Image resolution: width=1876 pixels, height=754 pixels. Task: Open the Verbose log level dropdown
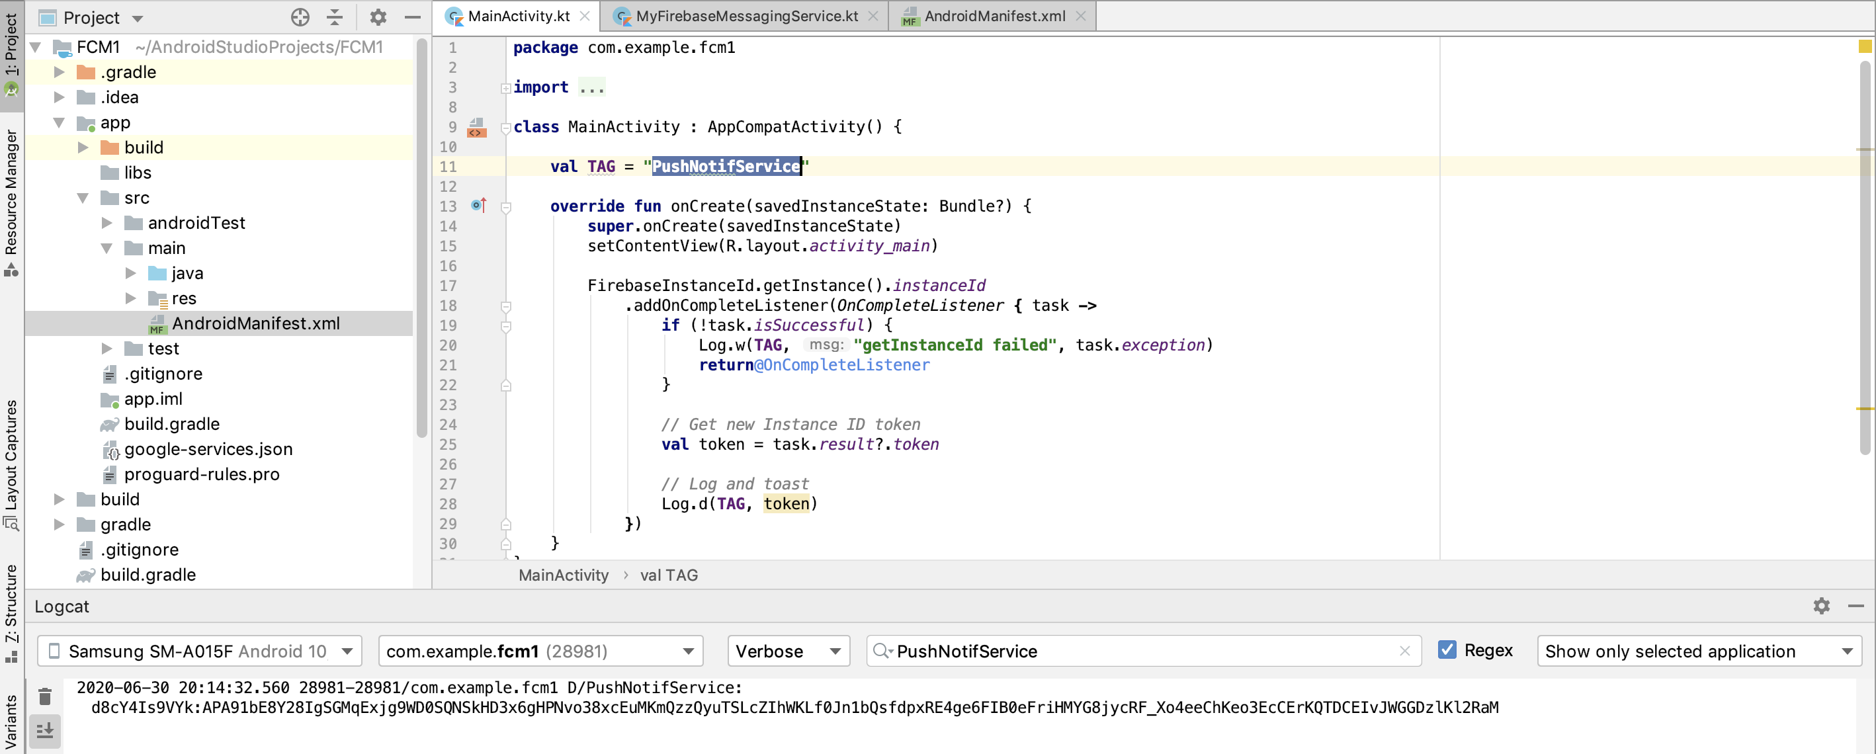pyautogui.click(x=788, y=651)
